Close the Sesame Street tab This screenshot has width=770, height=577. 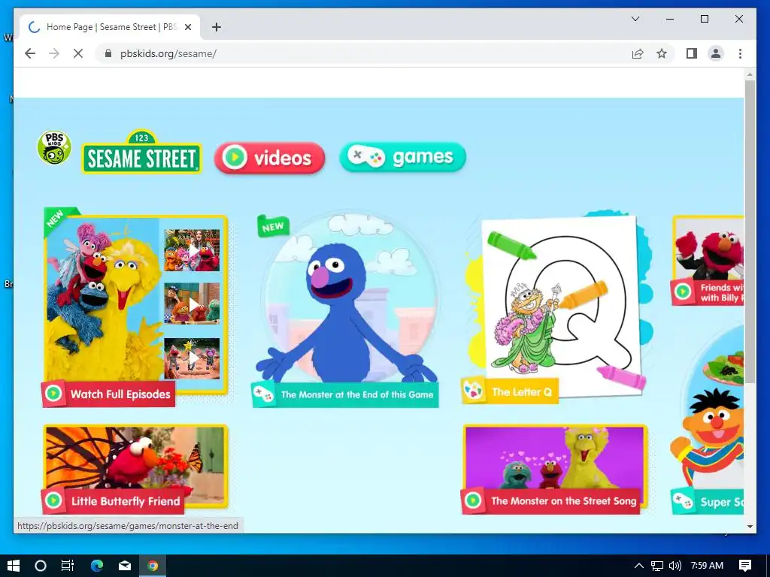(x=187, y=27)
